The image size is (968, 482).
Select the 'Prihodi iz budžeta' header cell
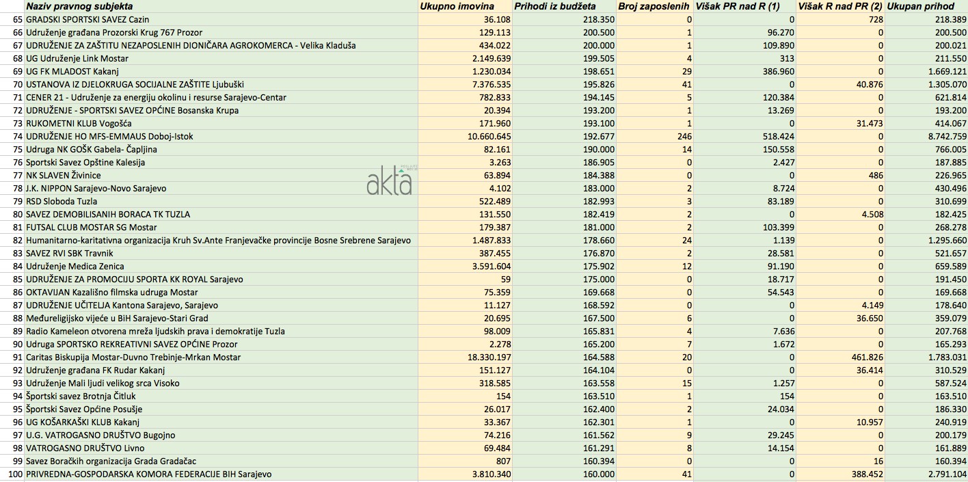click(x=554, y=6)
